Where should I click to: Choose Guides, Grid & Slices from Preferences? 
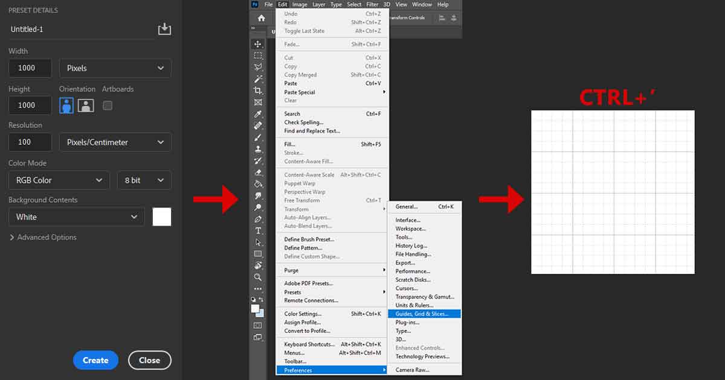coord(424,314)
